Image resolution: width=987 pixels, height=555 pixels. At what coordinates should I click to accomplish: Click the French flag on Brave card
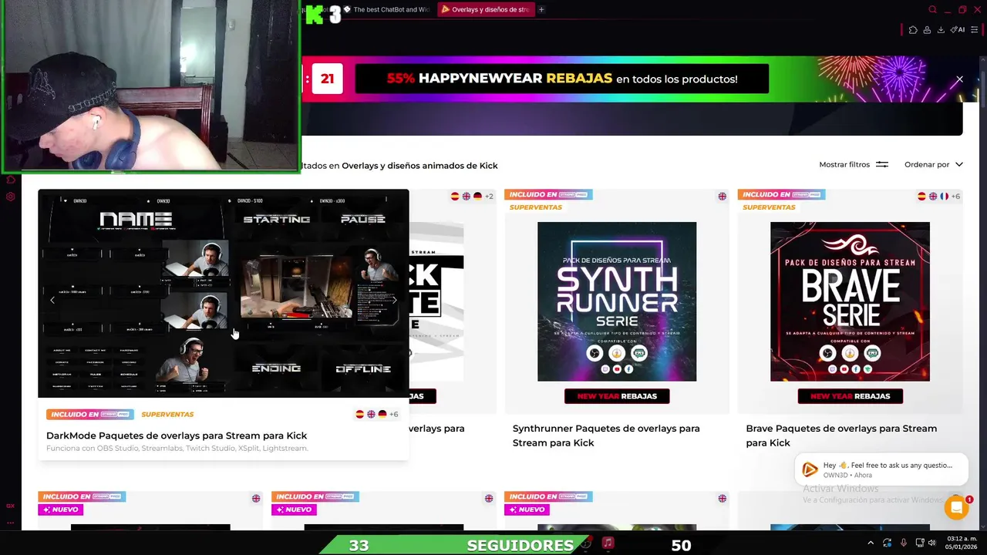[944, 197]
